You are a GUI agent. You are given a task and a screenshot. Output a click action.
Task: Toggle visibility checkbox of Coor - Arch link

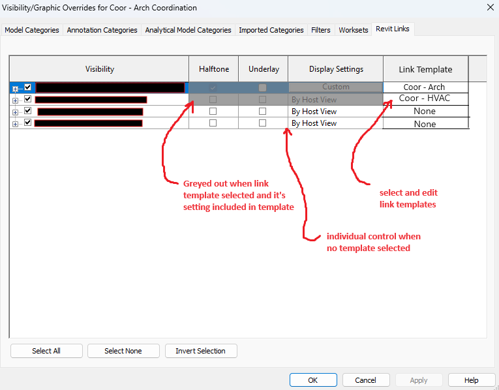tap(27, 87)
